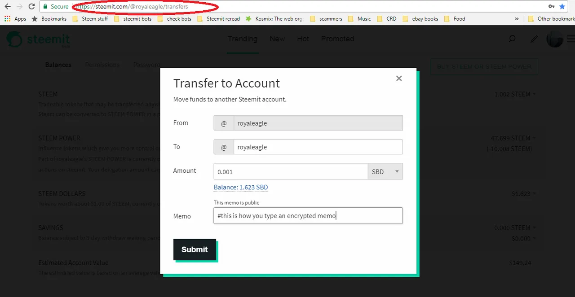Open the Steem stuff bookmark folder
Viewport: 575px width, 297px height.
tap(90, 19)
